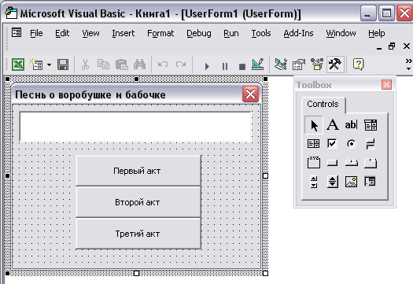Open the File menu
413x284 pixels.
[x=36, y=33]
